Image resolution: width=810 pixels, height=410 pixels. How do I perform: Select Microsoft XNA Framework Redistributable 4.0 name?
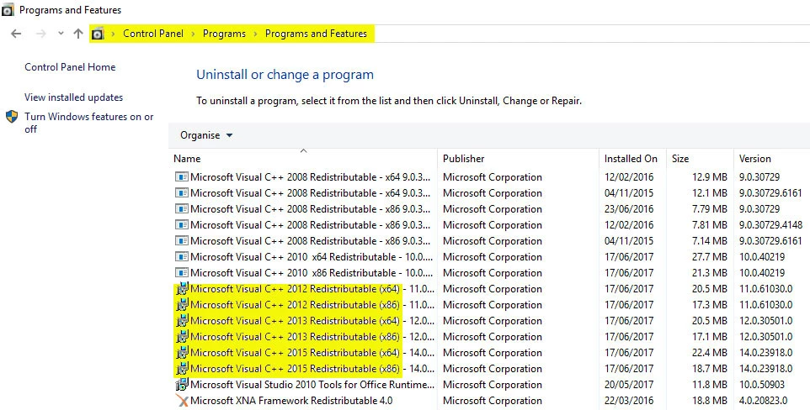[x=291, y=401]
